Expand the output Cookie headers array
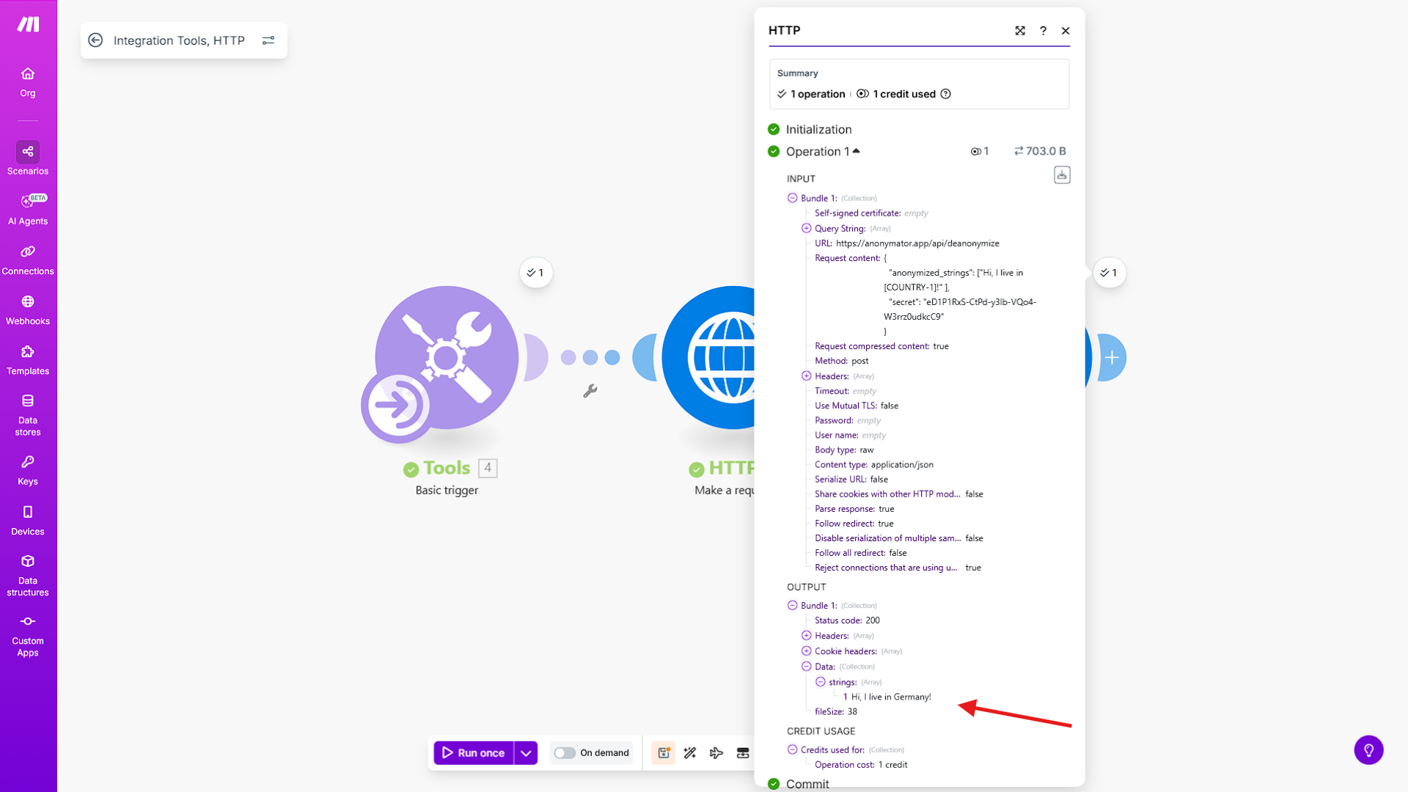The image size is (1408, 792). click(x=806, y=651)
